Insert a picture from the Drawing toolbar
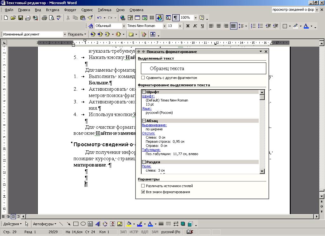The height and width of the screenshot is (236, 325). [x=120, y=224]
